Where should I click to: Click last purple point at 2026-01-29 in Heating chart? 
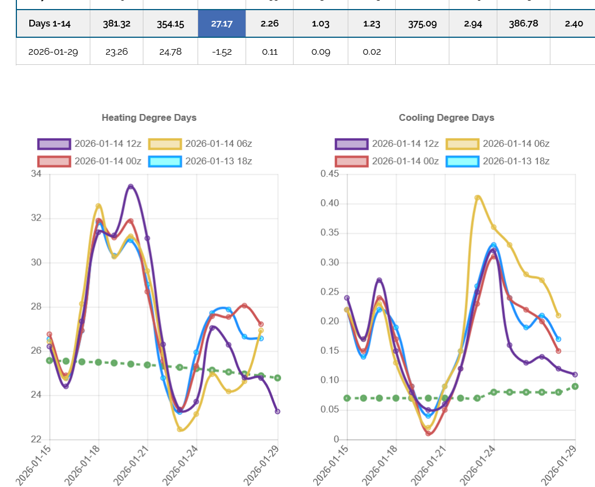(x=277, y=411)
